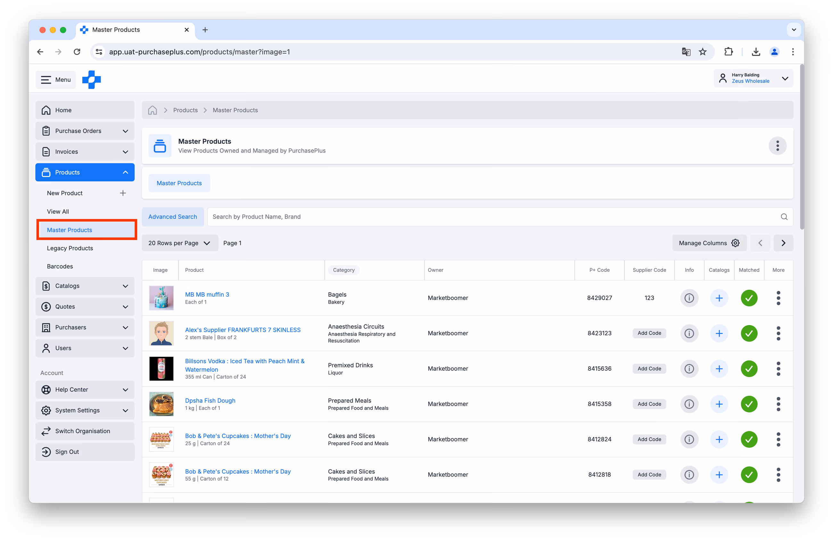
Task: Open browser extensions puzzle icon
Action: 728,52
